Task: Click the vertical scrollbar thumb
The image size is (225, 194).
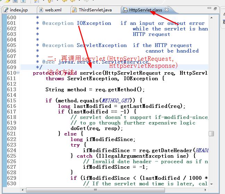Action: 211,134
